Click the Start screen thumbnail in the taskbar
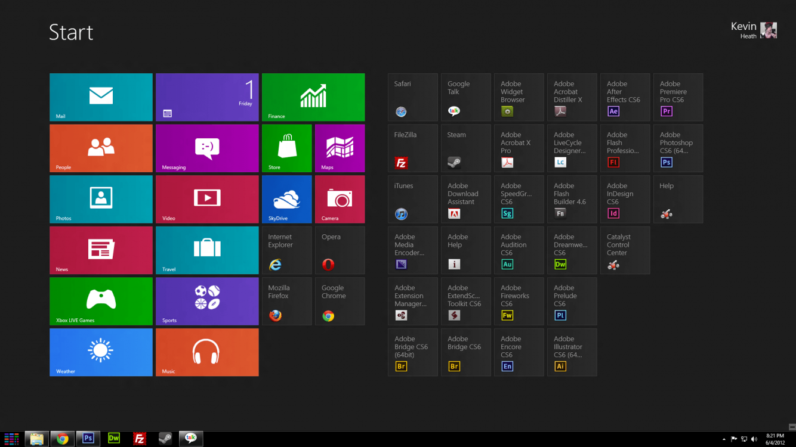The width and height of the screenshot is (796, 447). pos(12,439)
